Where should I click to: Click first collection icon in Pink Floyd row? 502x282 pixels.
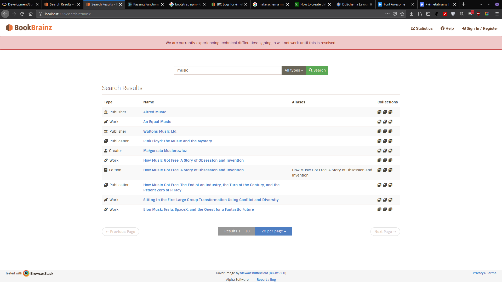pos(379,141)
